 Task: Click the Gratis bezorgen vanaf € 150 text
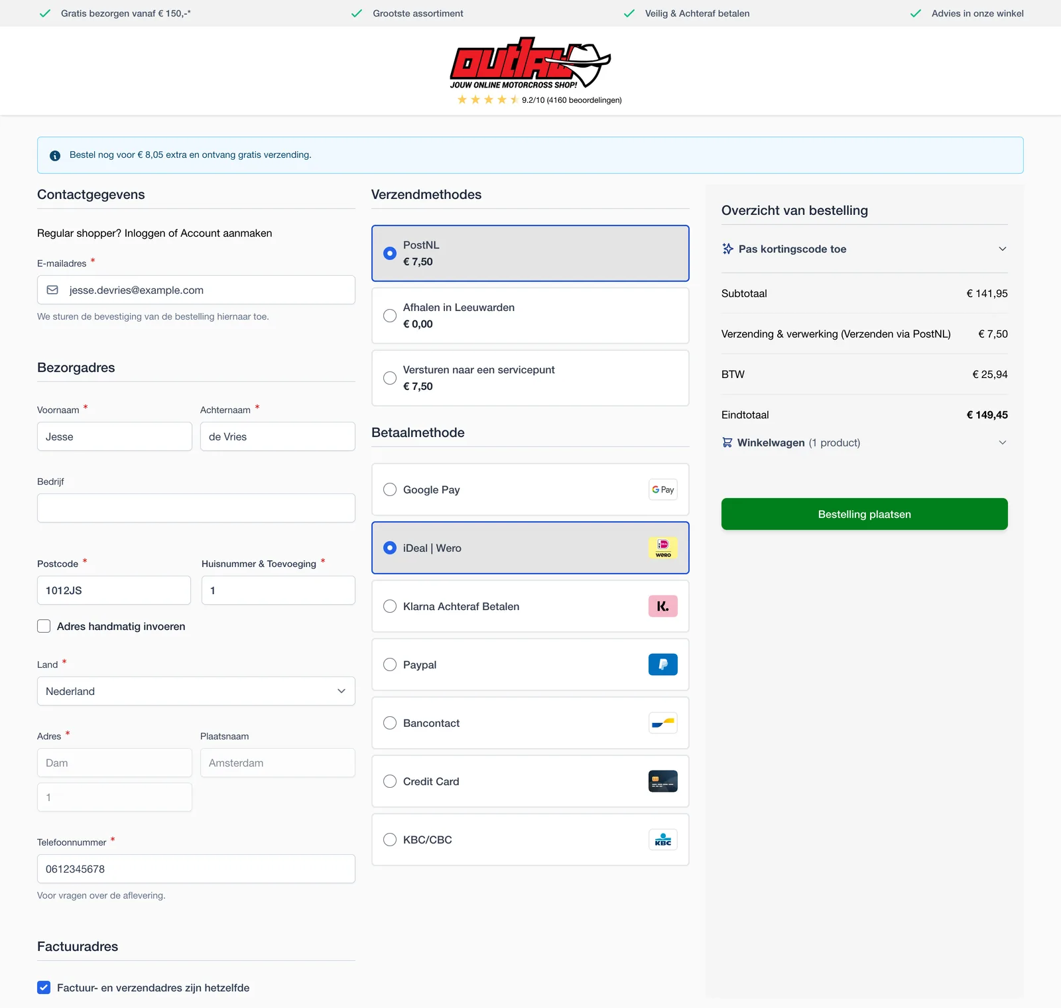click(x=126, y=13)
